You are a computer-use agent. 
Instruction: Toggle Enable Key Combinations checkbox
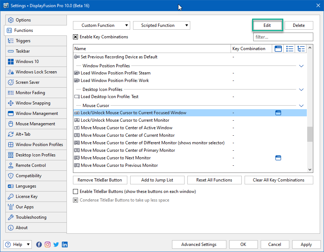pyautogui.click(x=75, y=37)
